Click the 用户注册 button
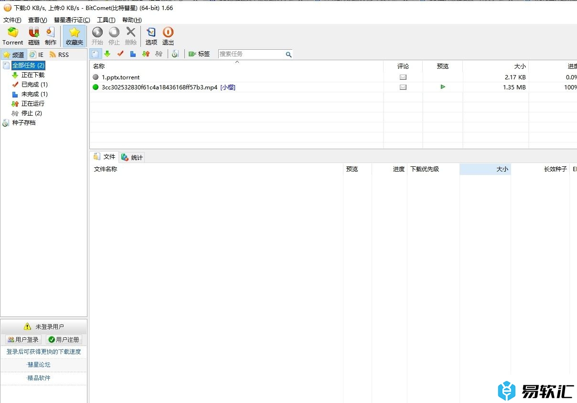The width and height of the screenshot is (577, 403). click(x=64, y=339)
